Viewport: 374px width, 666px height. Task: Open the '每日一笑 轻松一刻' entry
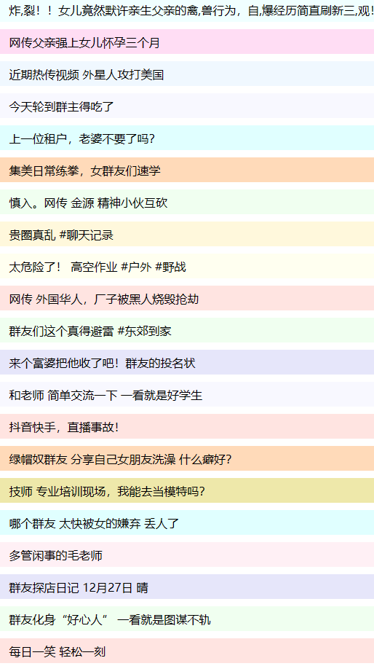tap(187, 651)
